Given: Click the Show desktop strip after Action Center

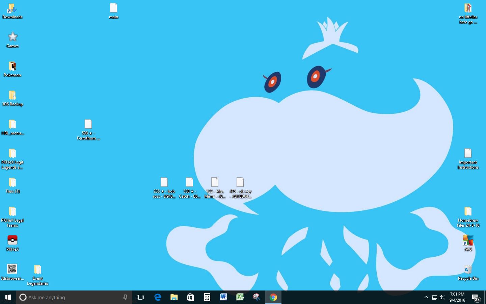Looking at the screenshot, I should point(485,297).
